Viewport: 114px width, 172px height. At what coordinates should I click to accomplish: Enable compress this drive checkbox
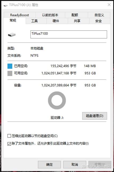[x=9, y=136]
